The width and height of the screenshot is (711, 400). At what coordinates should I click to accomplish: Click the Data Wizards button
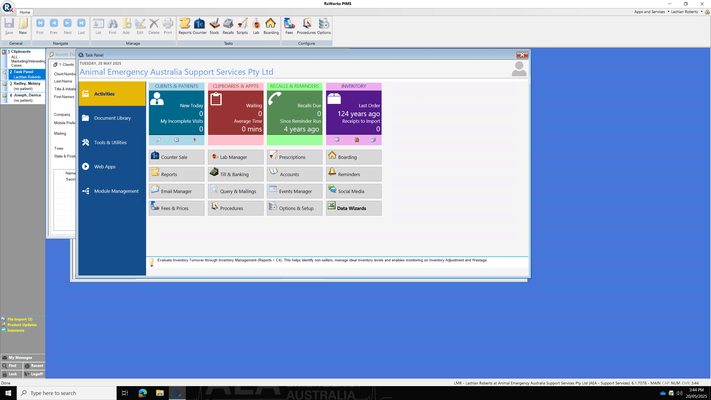click(354, 208)
